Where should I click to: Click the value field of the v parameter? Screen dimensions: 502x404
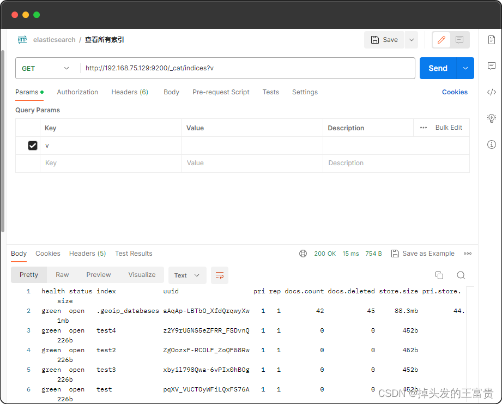click(252, 146)
